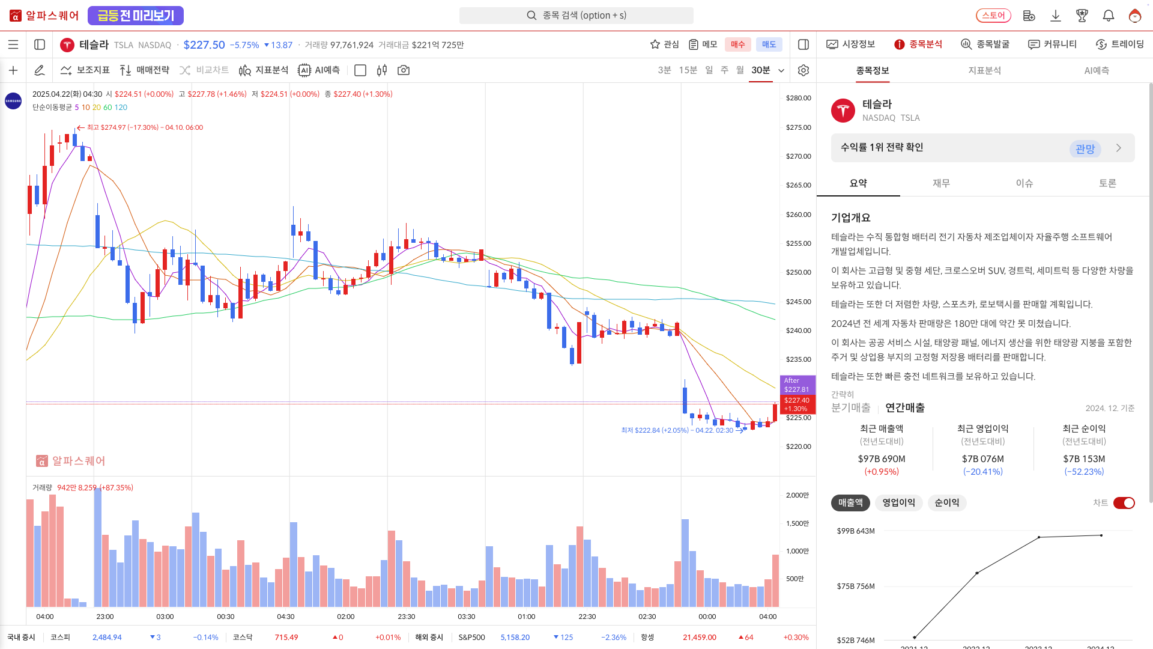Toggle left sidebar panel icon
The height and width of the screenshot is (649, 1153).
click(40, 44)
